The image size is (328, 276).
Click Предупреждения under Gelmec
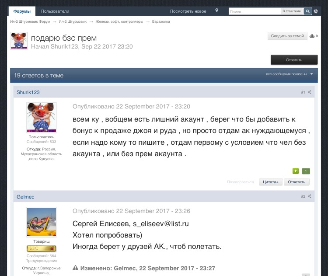[x=41, y=261]
